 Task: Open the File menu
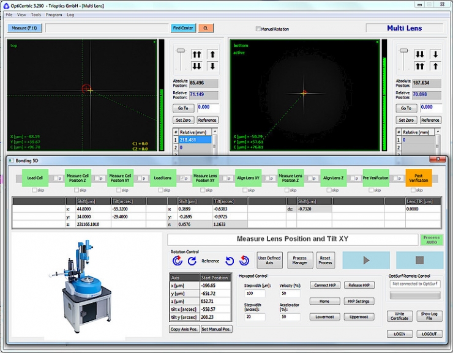click(x=9, y=15)
